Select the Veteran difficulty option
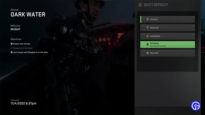Image resolution: width=205 pixels, height=115 pixels. 168,44
